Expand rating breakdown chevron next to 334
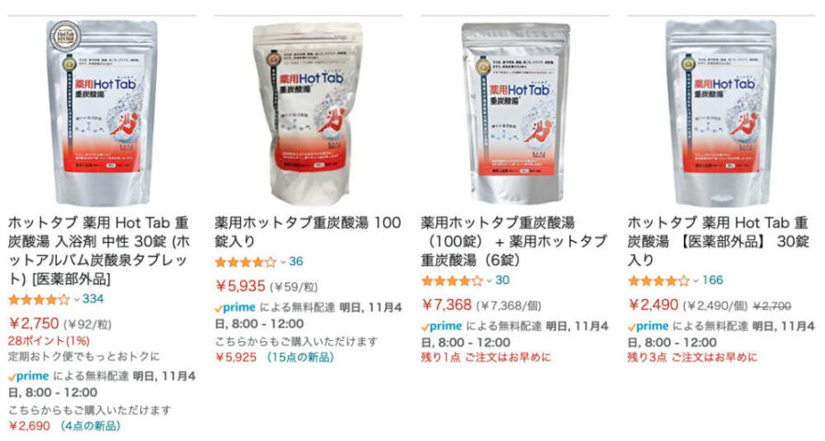The height and width of the screenshot is (441, 825). (x=76, y=300)
